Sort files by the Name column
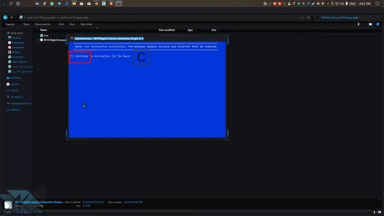Image resolution: width=384 pixels, height=216 pixels. (x=44, y=30)
